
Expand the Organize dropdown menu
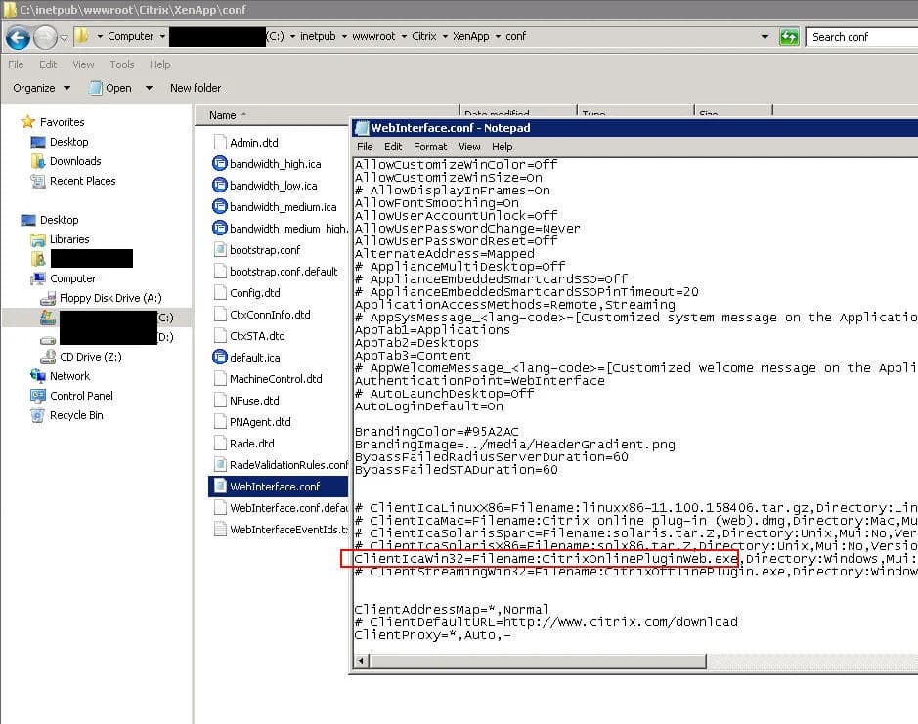point(66,88)
